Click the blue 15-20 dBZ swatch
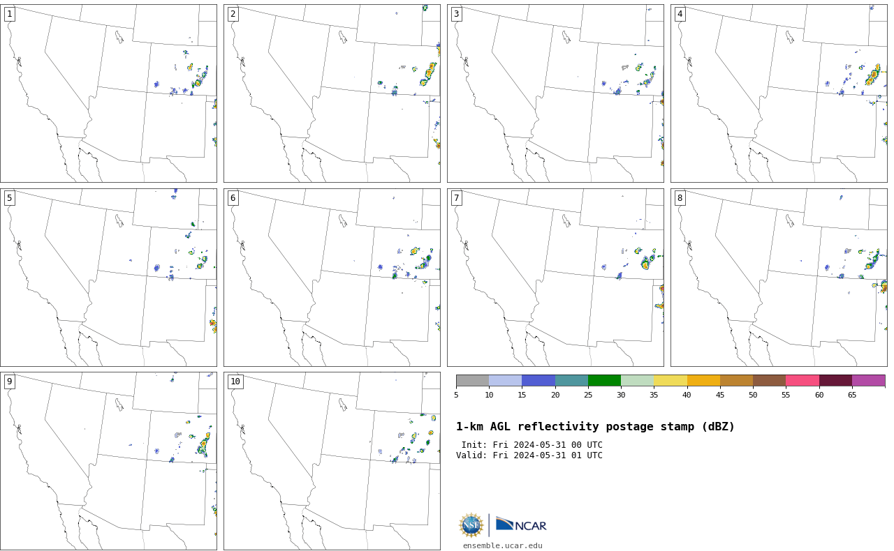 point(538,381)
